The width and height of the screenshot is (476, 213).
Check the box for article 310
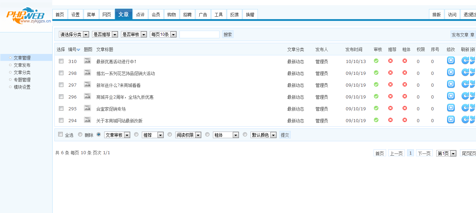61,61
